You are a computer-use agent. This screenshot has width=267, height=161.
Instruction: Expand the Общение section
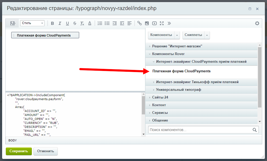coord(202,120)
